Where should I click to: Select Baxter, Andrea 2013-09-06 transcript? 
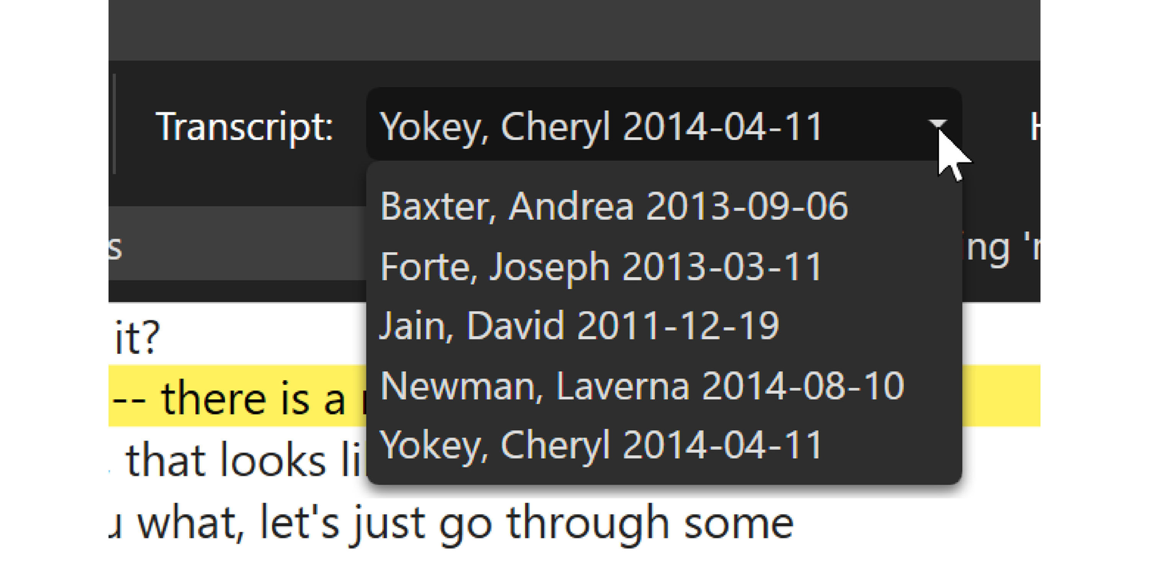point(614,206)
